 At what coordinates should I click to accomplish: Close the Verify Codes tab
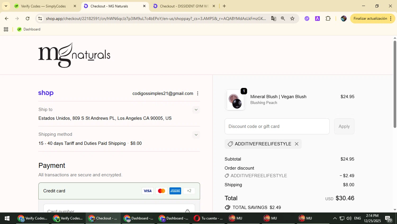[x=75, y=6]
